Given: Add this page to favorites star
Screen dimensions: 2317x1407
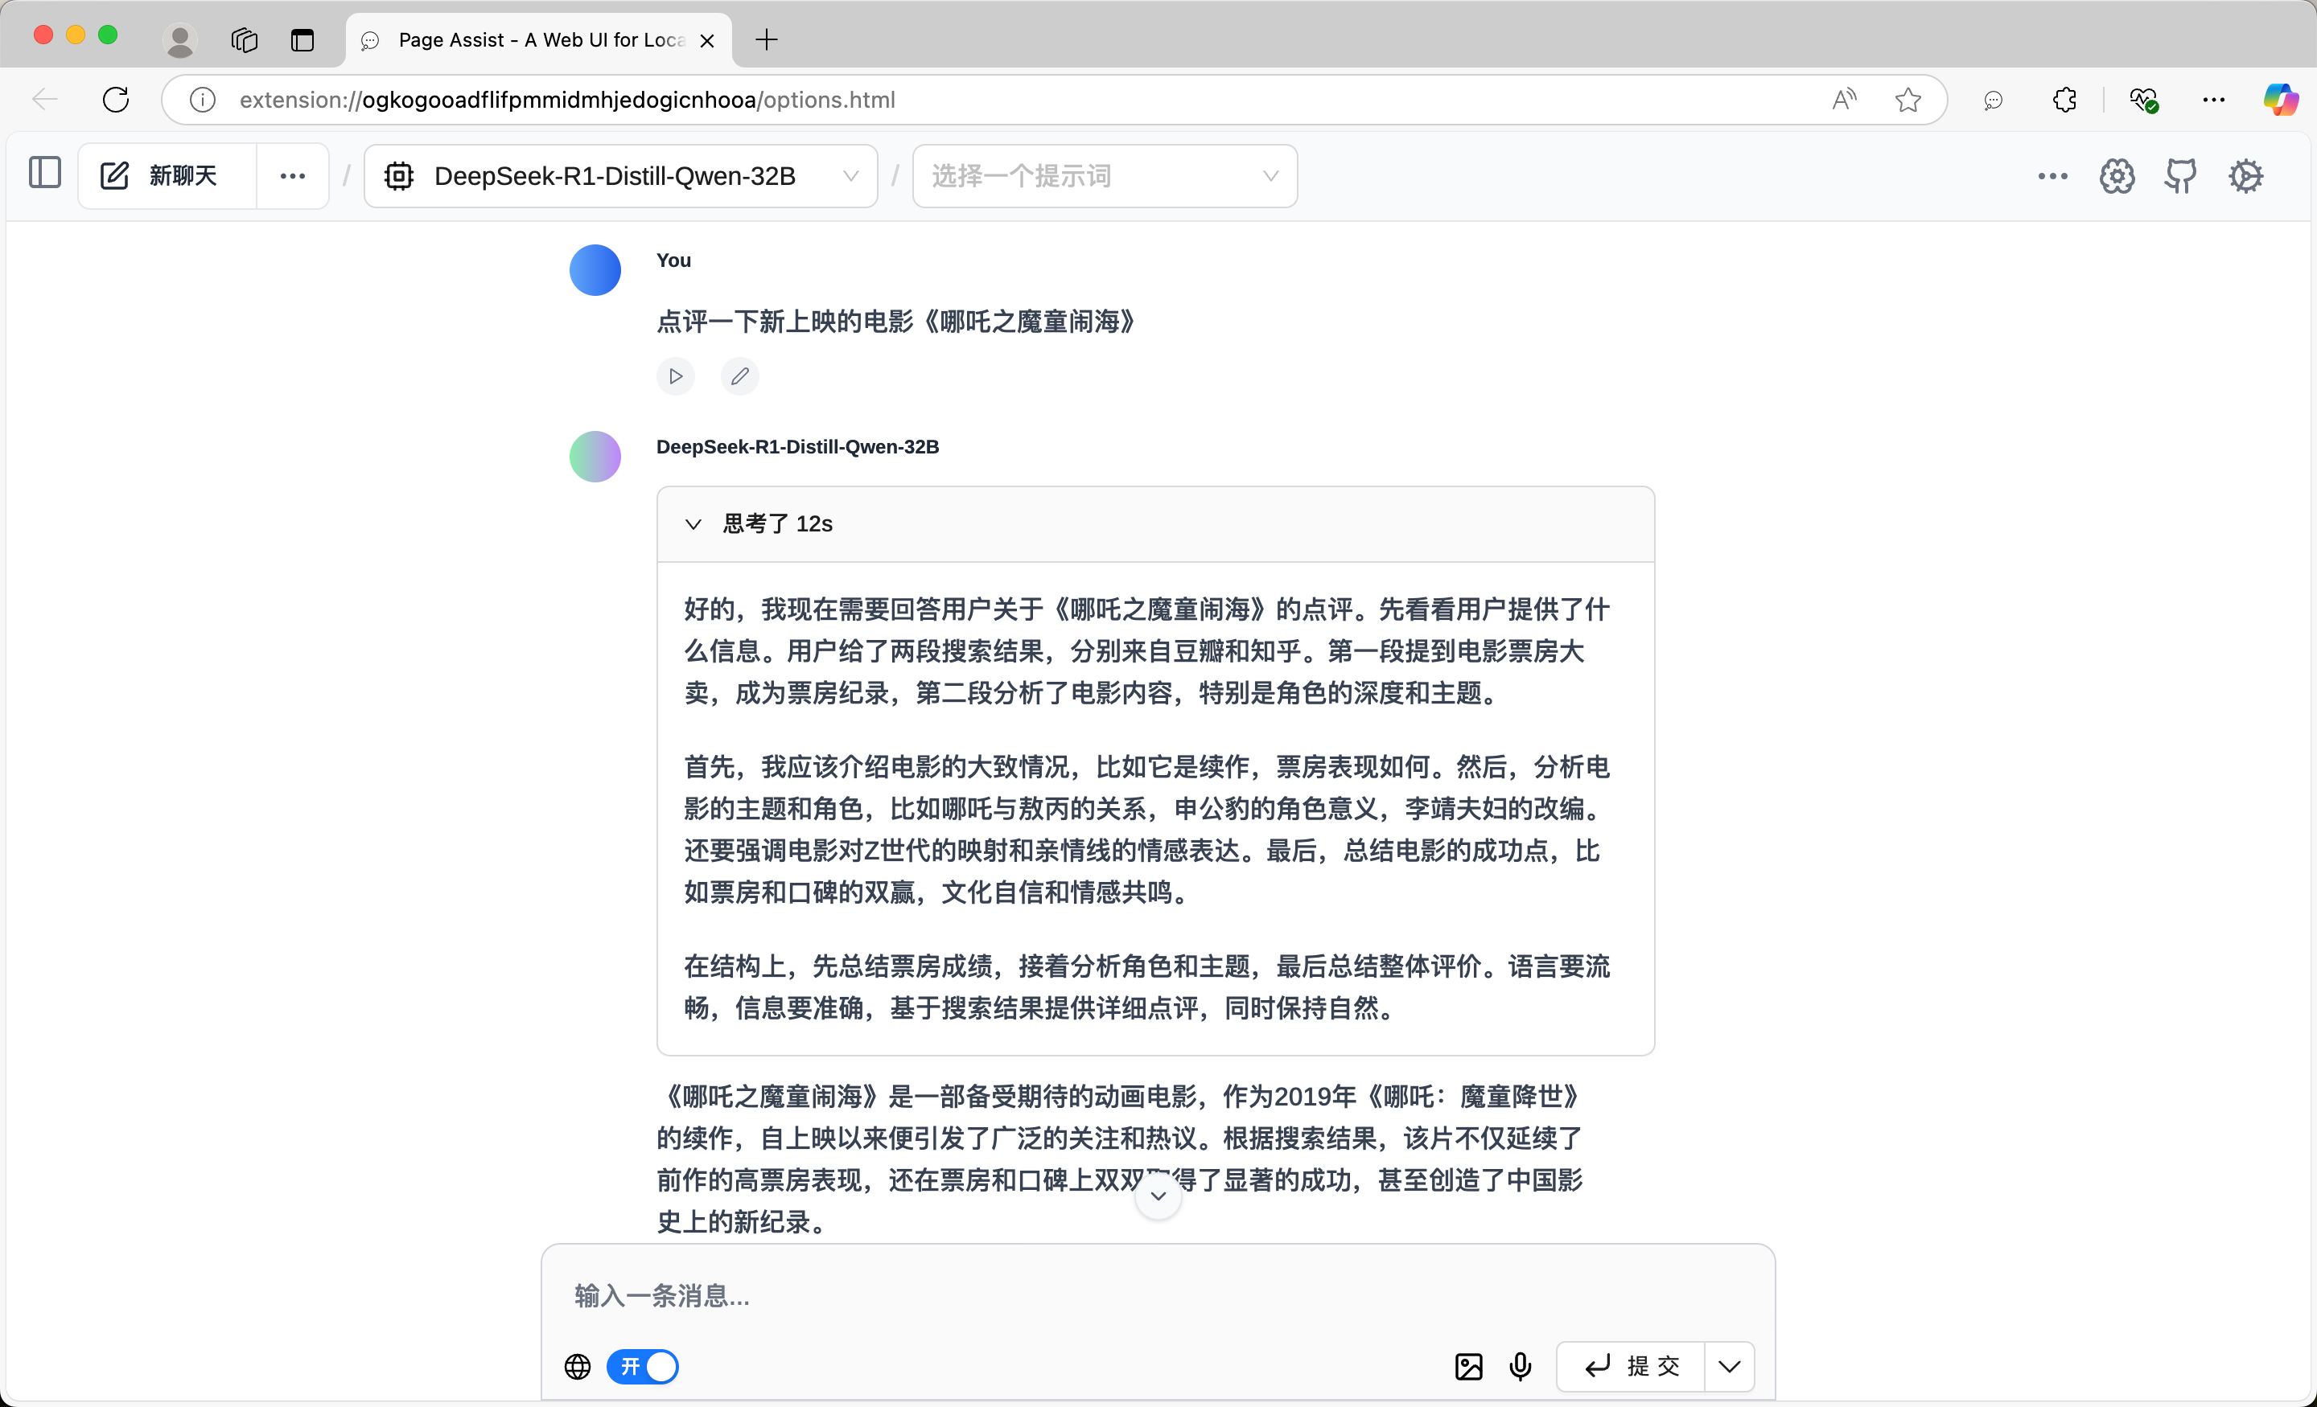Looking at the screenshot, I should [1908, 100].
